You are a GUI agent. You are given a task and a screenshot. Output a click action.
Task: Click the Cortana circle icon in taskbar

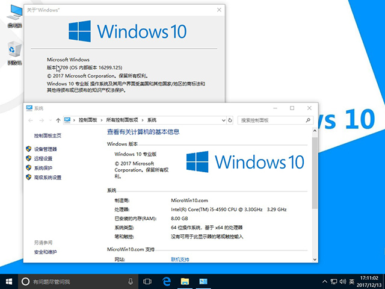tap(25, 281)
